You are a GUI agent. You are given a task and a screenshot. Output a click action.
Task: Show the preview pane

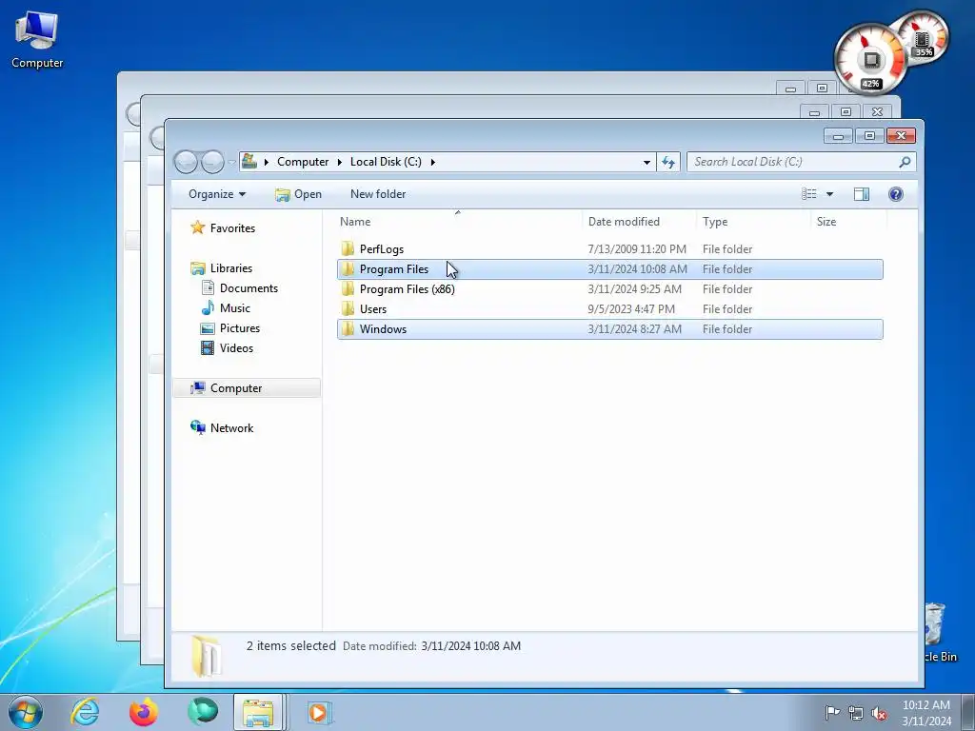click(x=861, y=194)
